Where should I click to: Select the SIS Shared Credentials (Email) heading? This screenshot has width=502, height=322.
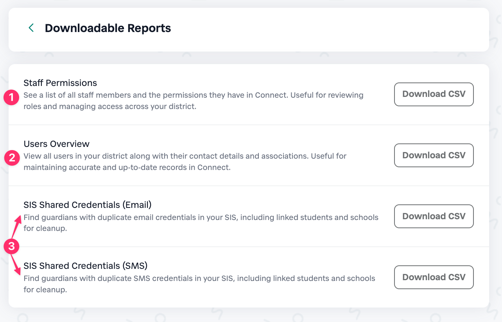coord(88,205)
